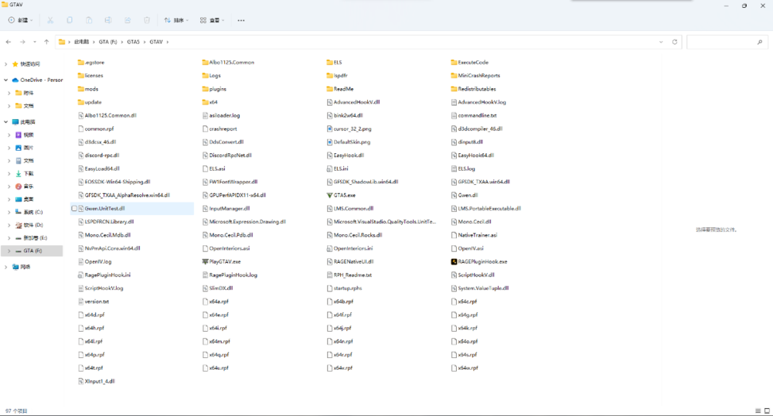The height and width of the screenshot is (416, 773).
Task: Open the See more ellipsis menu
Action: (241, 20)
